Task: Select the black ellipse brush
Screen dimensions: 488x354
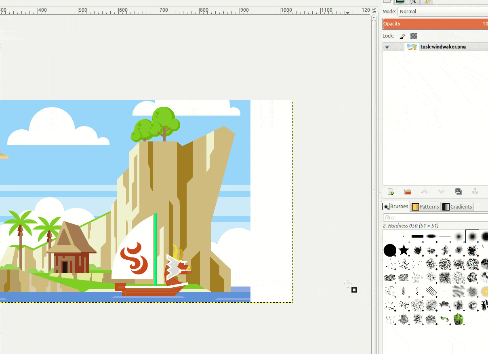Action: point(431,236)
